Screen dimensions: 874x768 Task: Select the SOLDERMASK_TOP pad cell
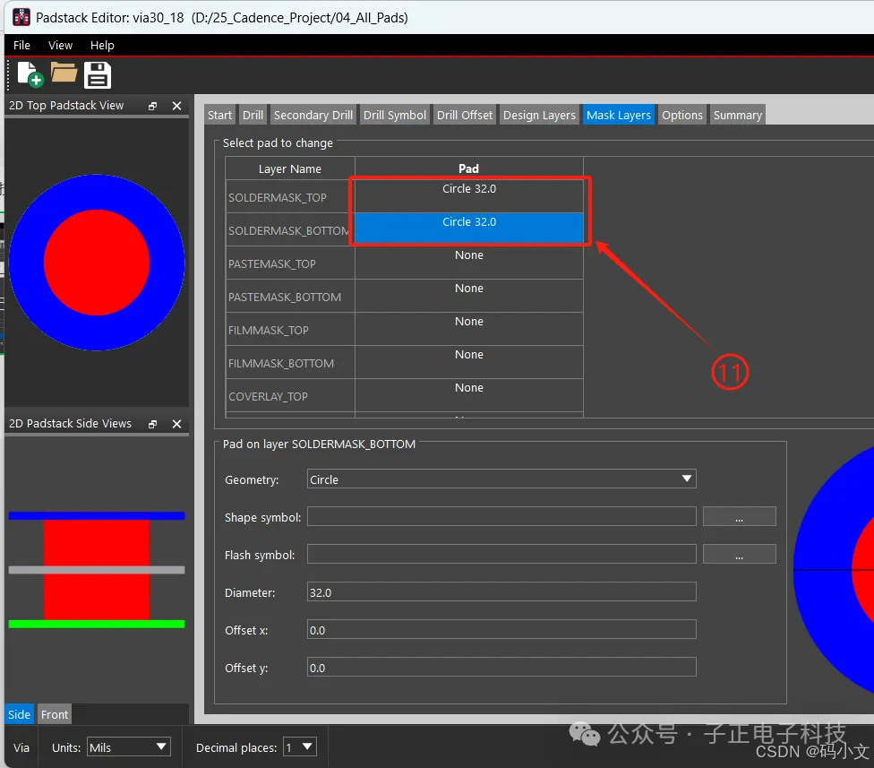tap(468, 195)
